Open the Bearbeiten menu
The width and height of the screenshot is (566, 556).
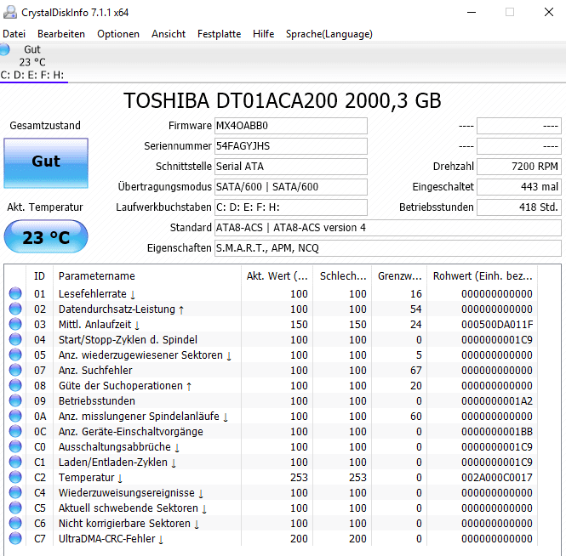[x=61, y=34]
